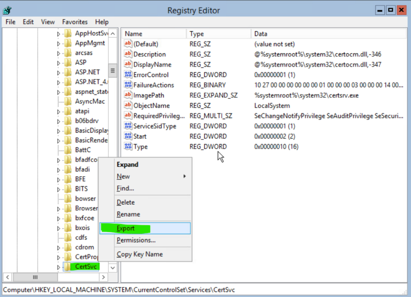
Task: Click the expandable-string icon beside ImagePath
Action: [127, 95]
